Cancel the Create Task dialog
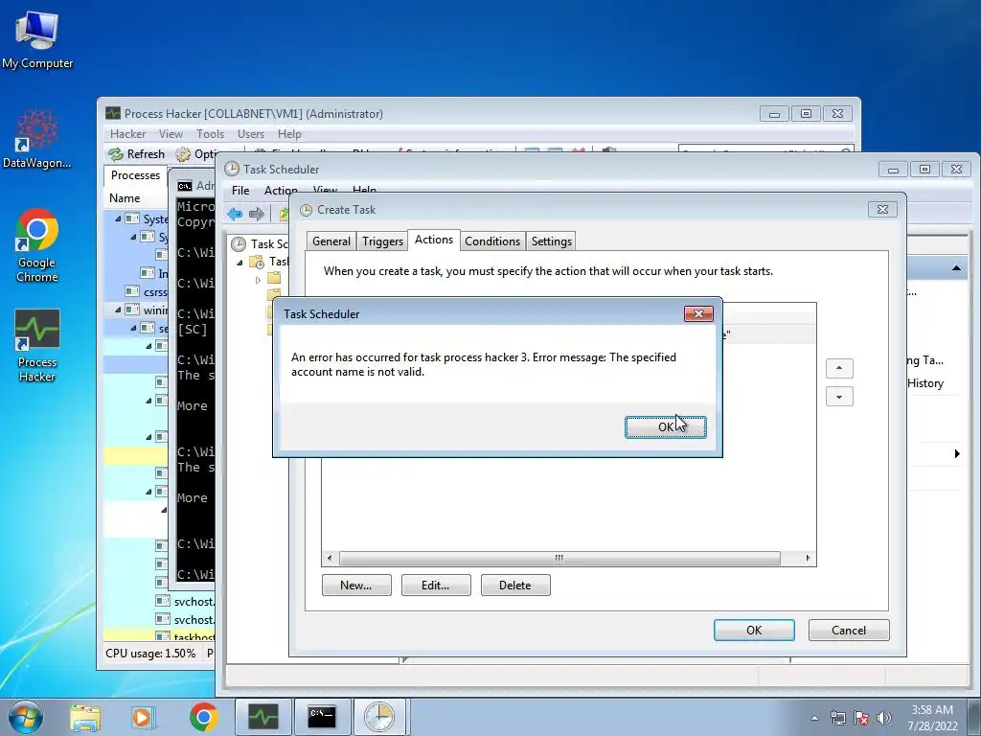 point(849,631)
